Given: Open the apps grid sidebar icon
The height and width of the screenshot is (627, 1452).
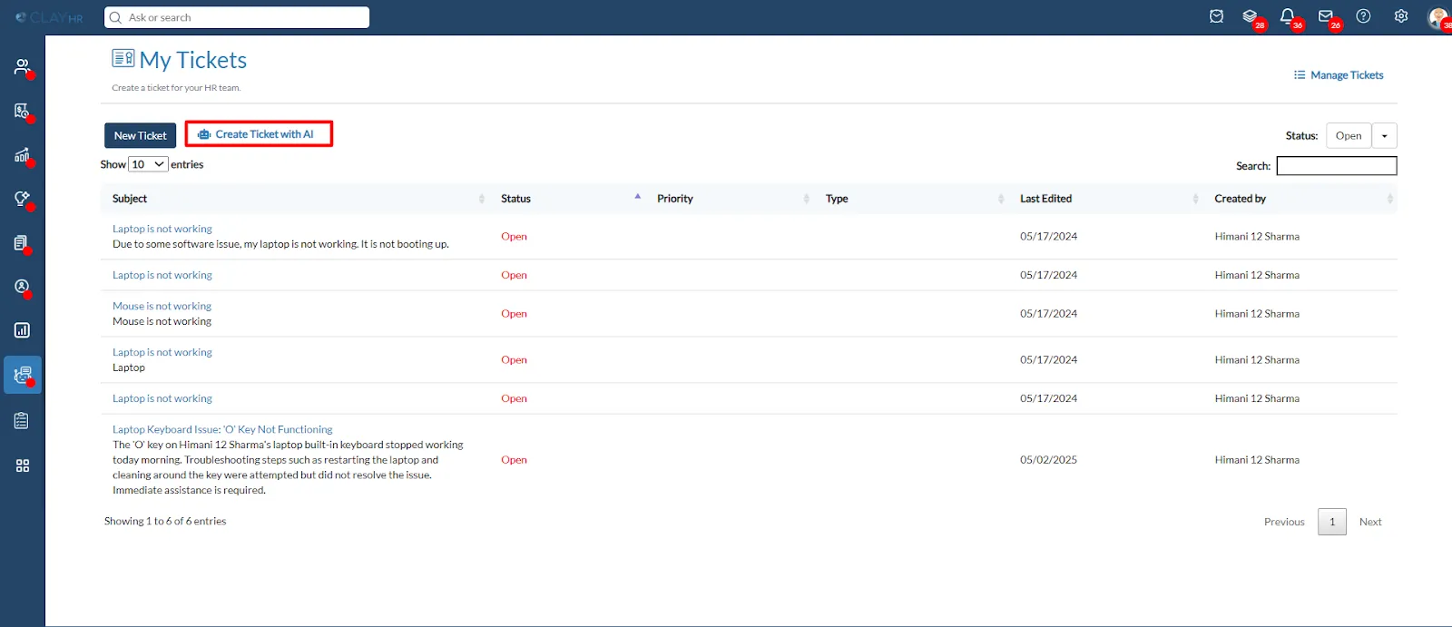Looking at the screenshot, I should tap(23, 465).
